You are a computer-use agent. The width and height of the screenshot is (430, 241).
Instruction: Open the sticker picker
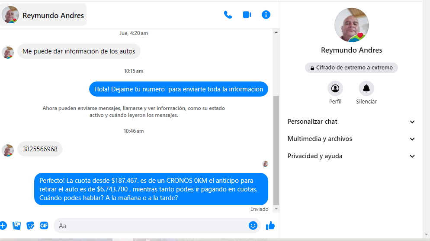tap(30, 225)
